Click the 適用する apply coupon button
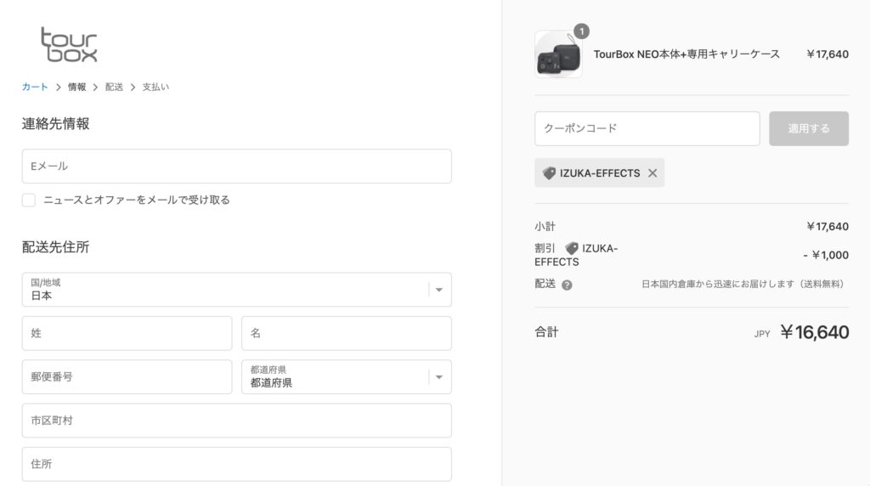870x486 pixels. pos(809,128)
